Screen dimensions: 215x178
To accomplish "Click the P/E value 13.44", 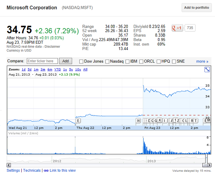I will [123, 48].
